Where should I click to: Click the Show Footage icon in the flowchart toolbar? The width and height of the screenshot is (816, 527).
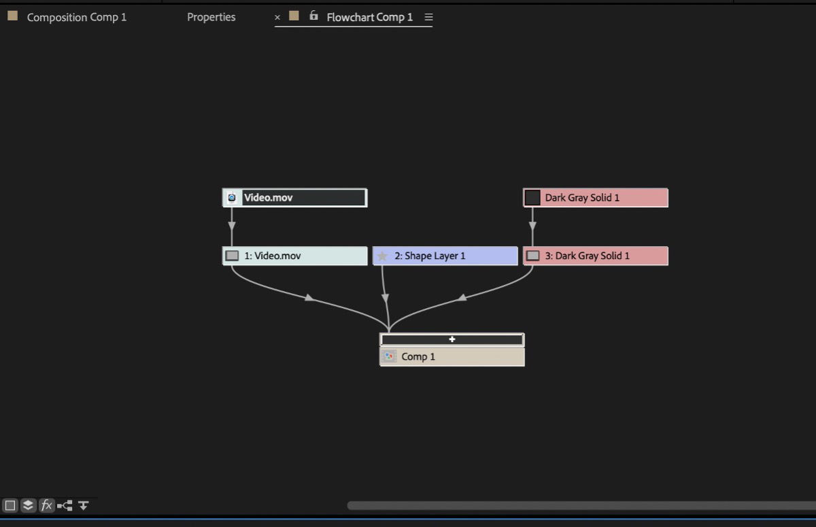(x=10, y=505)
